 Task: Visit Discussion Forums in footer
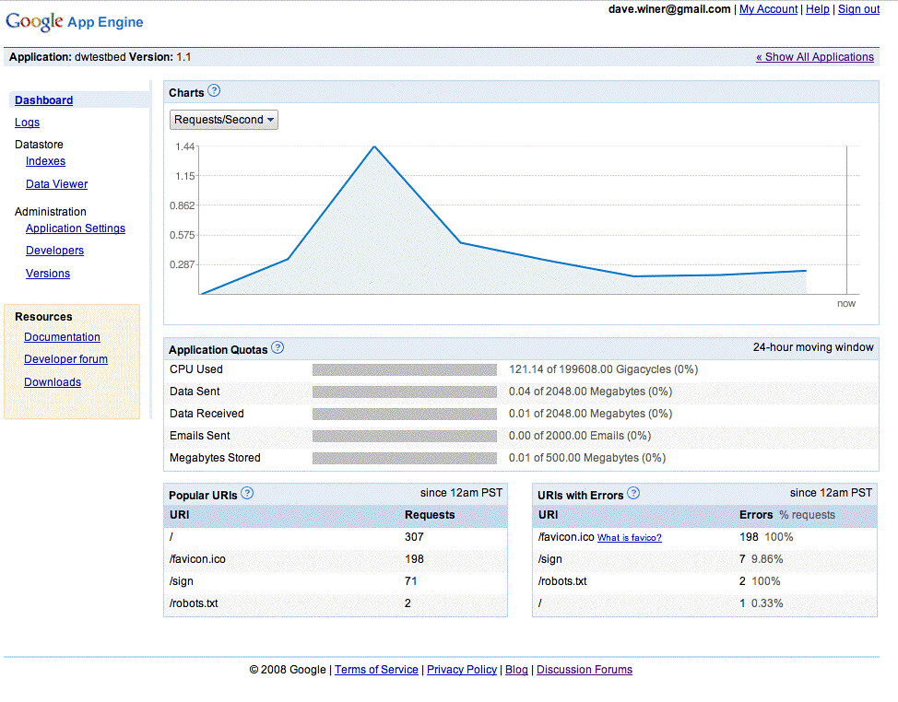(x=585, y=670)
